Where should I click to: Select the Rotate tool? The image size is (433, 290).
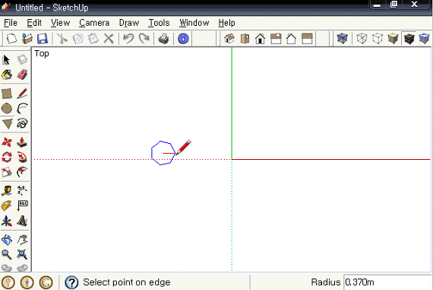tap(6, 157)
